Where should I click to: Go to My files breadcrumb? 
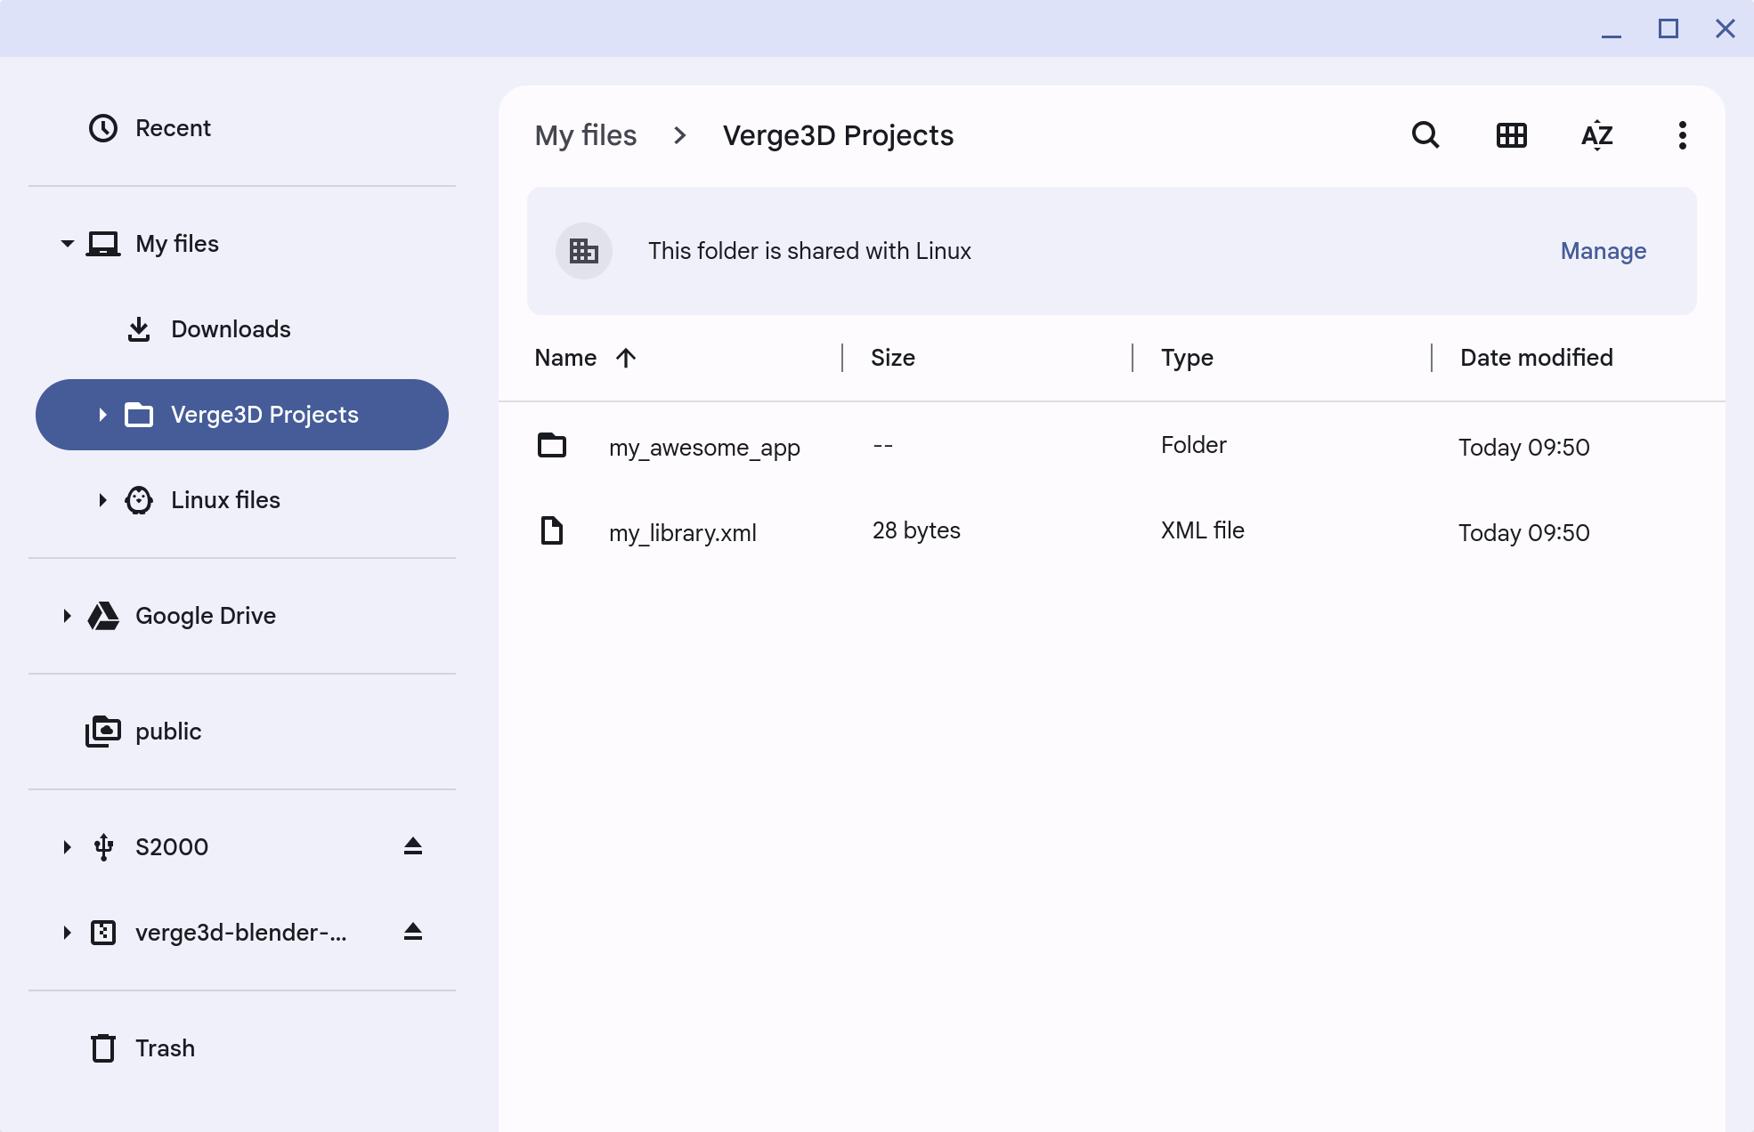586,135
